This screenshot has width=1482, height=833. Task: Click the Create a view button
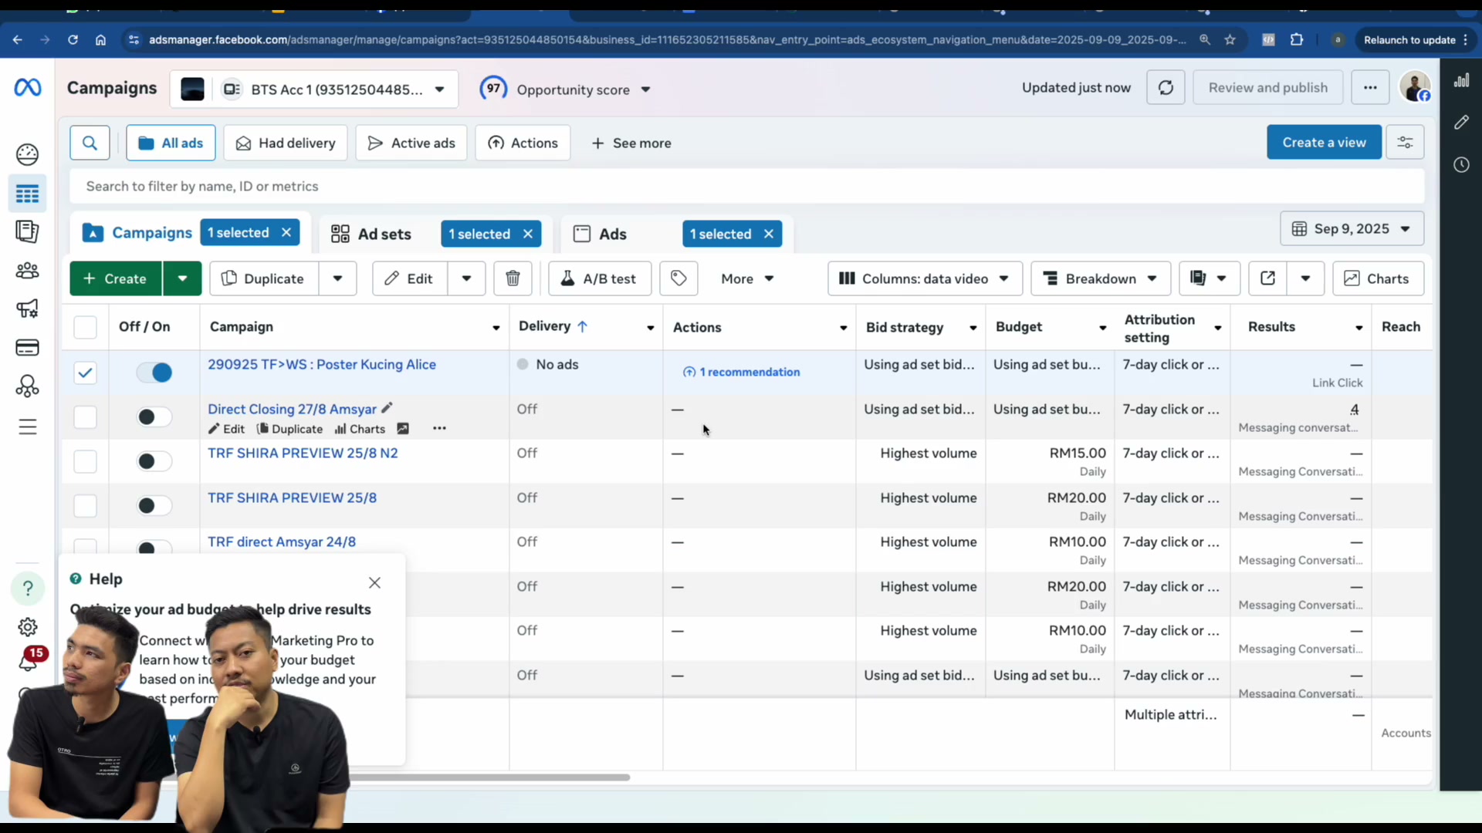point(1324,143)
